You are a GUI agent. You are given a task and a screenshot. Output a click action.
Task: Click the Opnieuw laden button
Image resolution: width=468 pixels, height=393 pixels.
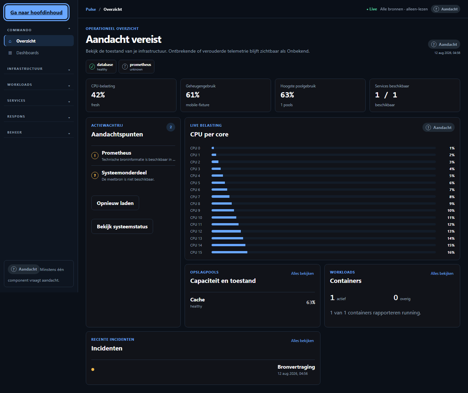[x=115, y=203]
